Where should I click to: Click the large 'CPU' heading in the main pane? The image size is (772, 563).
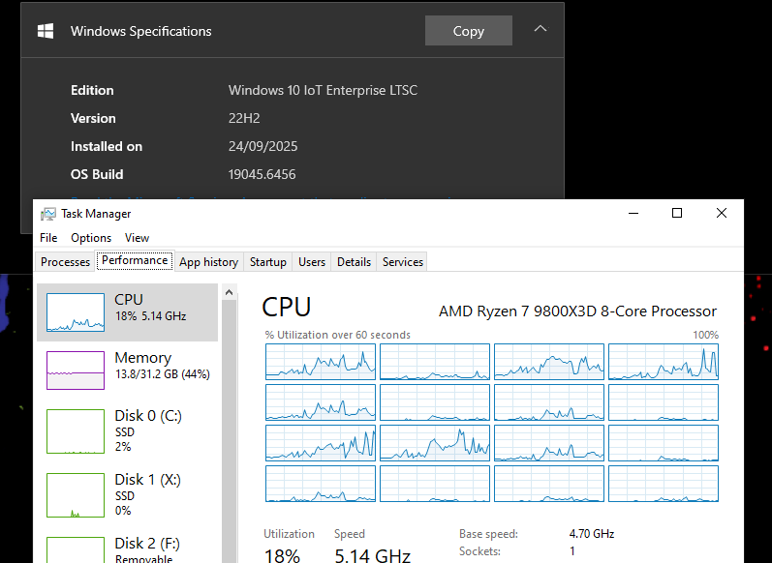click(287, 308)
